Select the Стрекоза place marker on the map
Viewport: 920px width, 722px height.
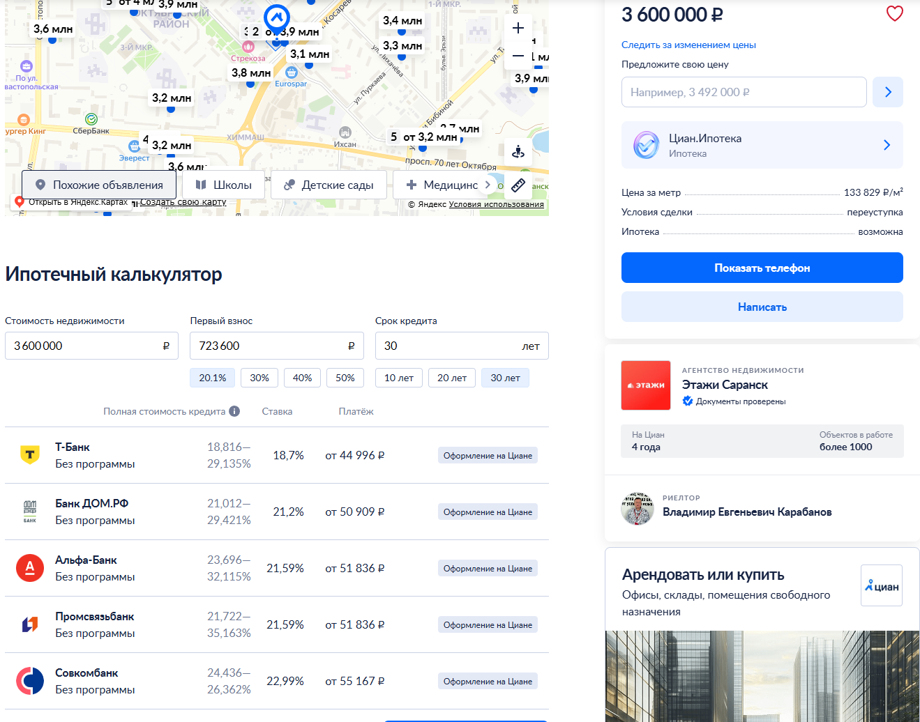point(248,47)
